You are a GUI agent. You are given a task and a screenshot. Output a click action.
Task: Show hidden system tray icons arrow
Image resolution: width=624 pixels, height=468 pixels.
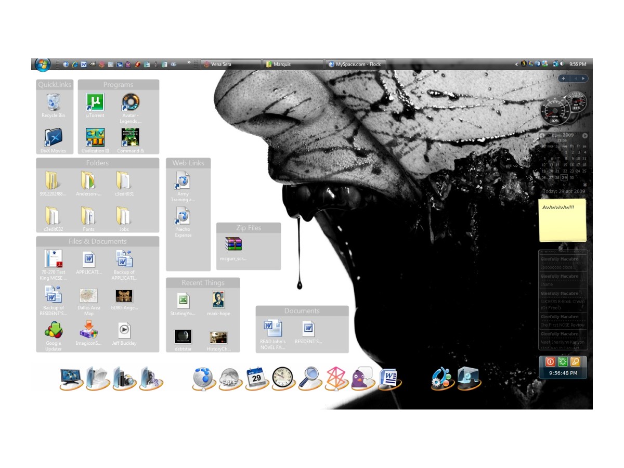[516, 64]
